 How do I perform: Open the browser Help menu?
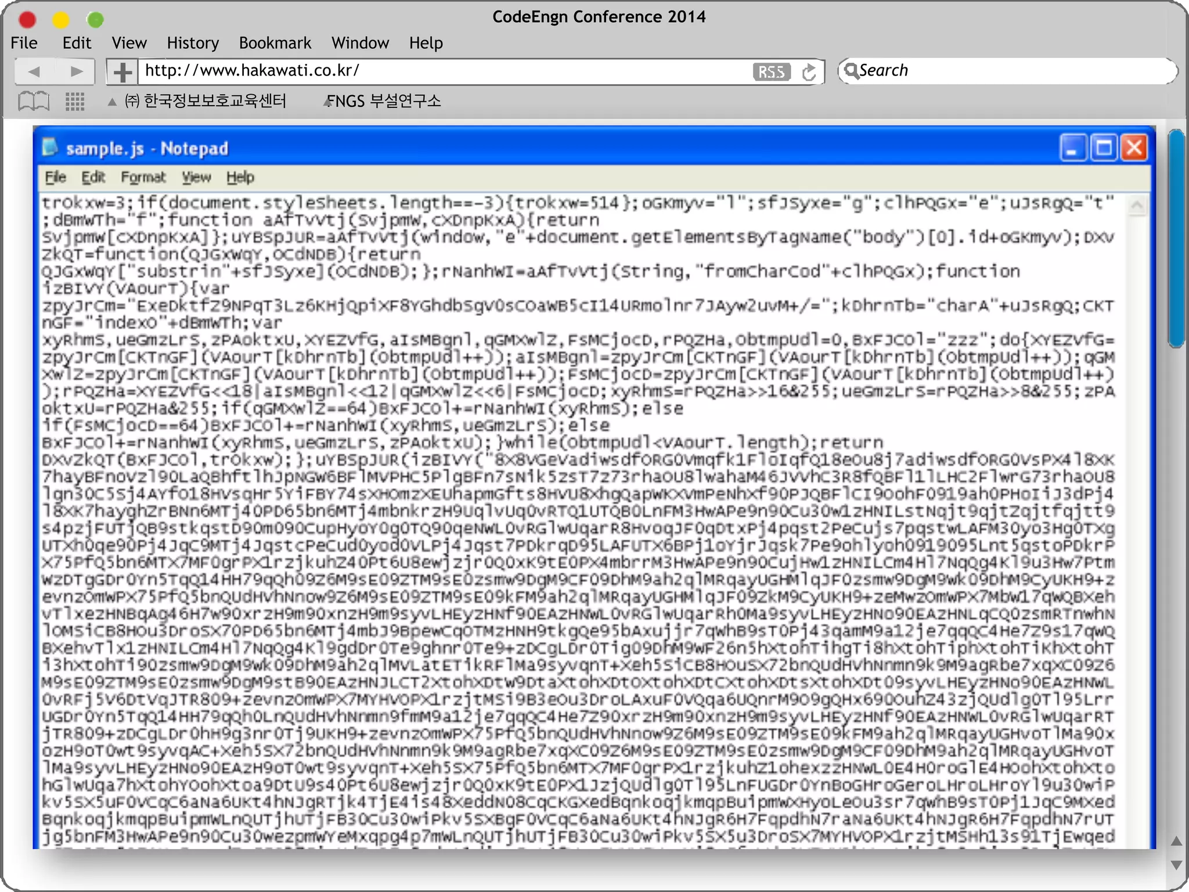[x=426, y=43]
